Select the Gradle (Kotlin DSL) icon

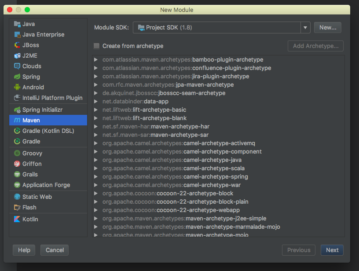(x=17, y=131)
